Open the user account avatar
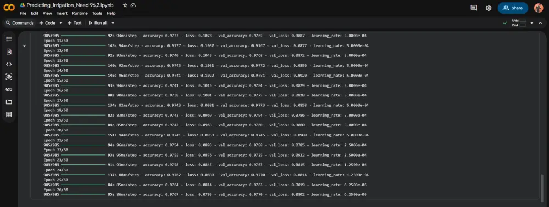The image size is (549, 207). click(x=539, y=8)
